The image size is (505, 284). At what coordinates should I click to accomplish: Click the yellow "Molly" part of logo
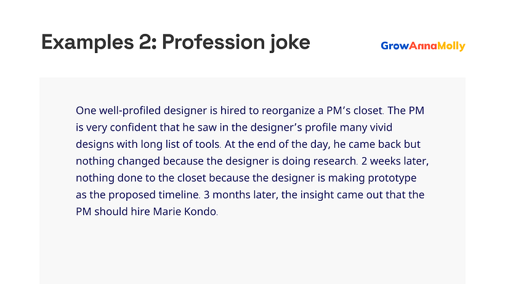(x=451, y=46)
